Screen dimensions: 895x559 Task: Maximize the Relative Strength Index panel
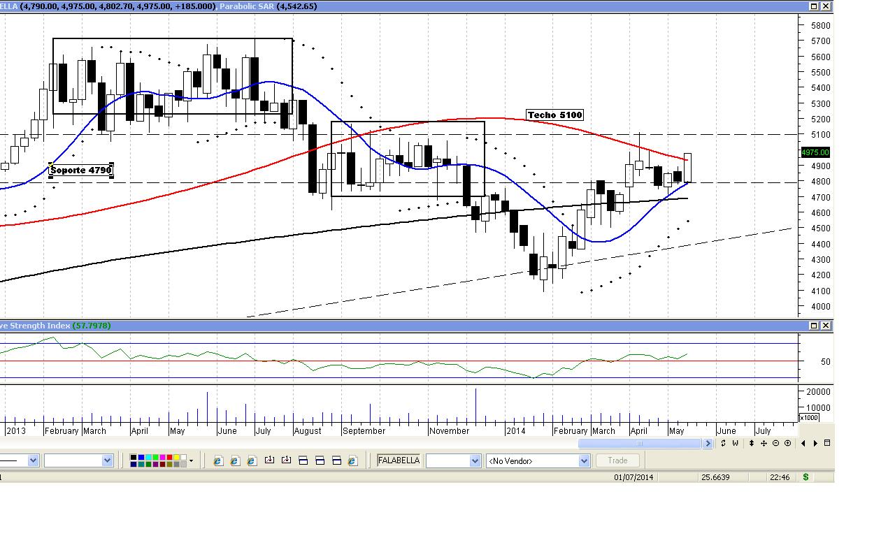[814, 326]
